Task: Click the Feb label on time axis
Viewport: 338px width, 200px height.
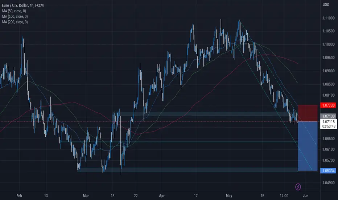Action: 19,196
